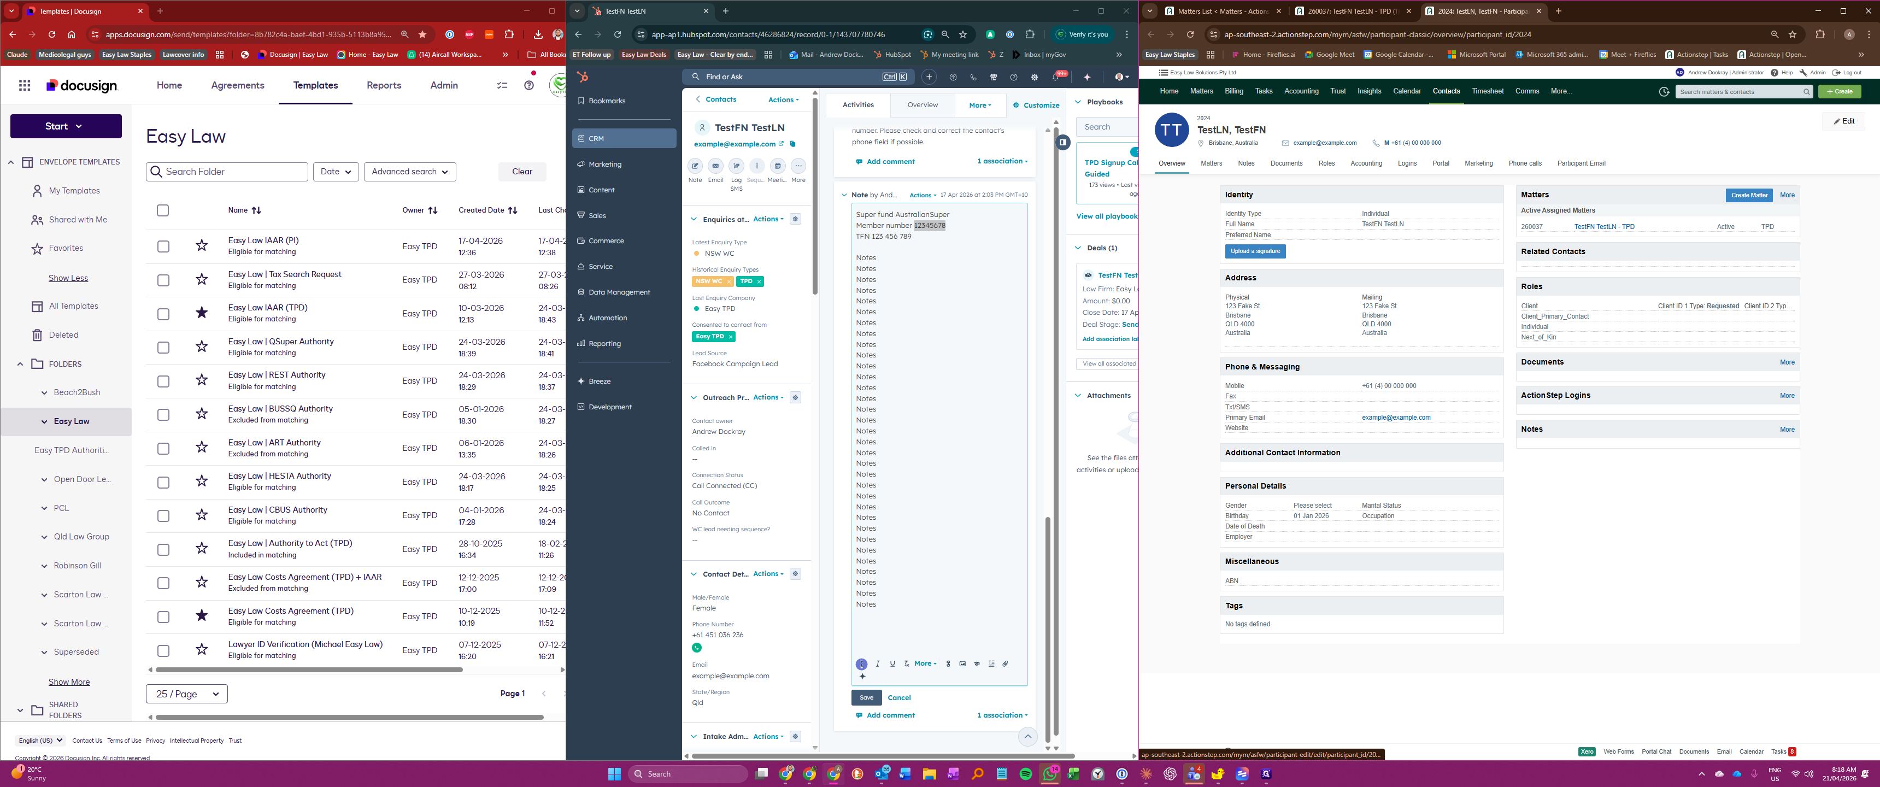Open Billing menu in Actionstep
The width and height of the screenshot is (1880, 787).
(x=1233, y=91)
